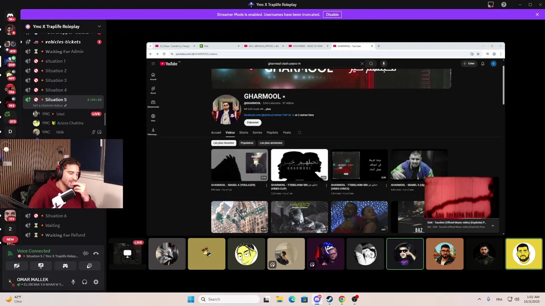
Task: Focus the Windows taskbar Search box
Action: point(229,299)
